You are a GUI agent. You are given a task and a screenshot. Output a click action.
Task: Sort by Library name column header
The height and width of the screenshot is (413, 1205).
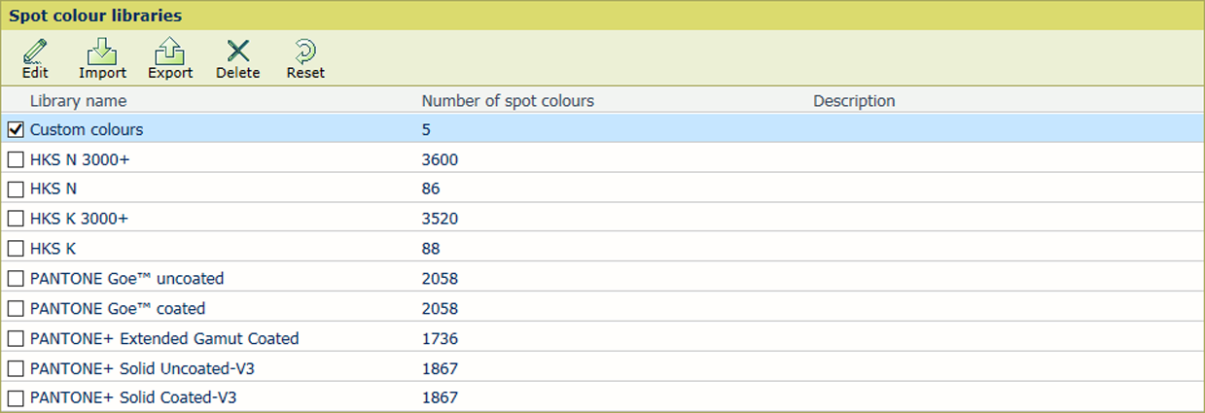pyautogui.click(x=78, y=101)
